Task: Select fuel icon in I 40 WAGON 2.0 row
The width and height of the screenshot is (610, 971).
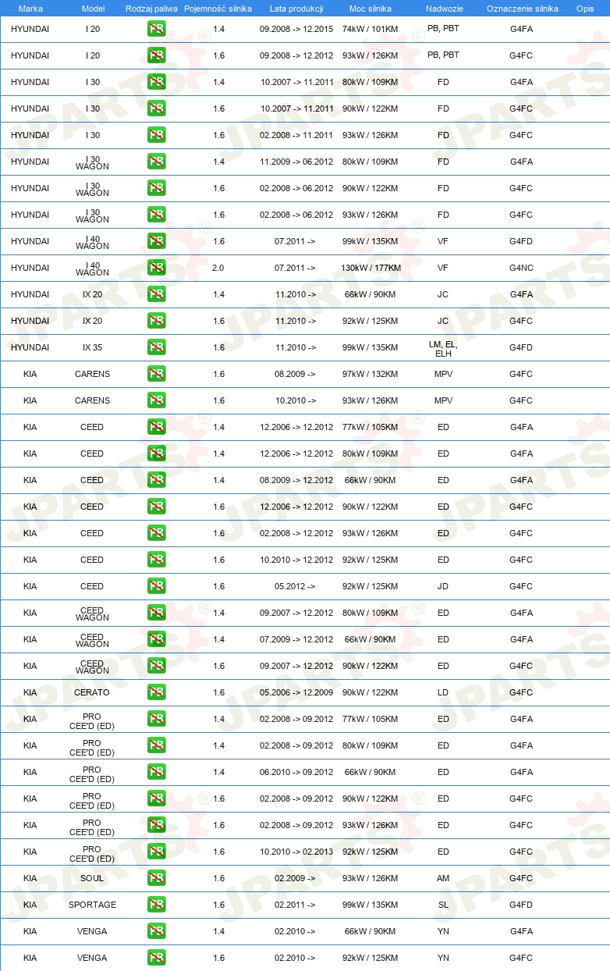Action: click(156, 268)
